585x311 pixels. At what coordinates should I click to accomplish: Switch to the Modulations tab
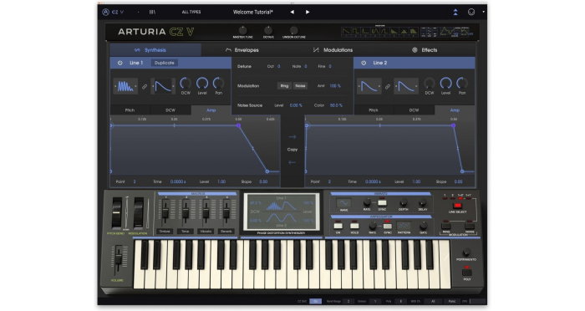coord(333,50)
